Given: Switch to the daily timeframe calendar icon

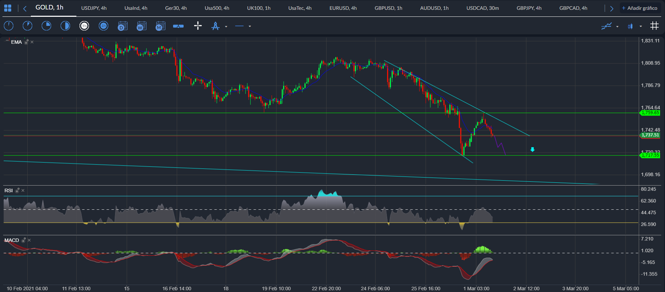Looking at the screenshot, I should [x=122, y=26].
